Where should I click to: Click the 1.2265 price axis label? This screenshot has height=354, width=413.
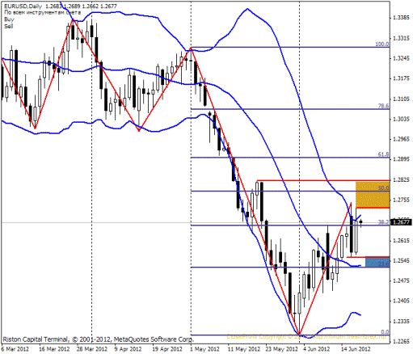pos(401,342)
